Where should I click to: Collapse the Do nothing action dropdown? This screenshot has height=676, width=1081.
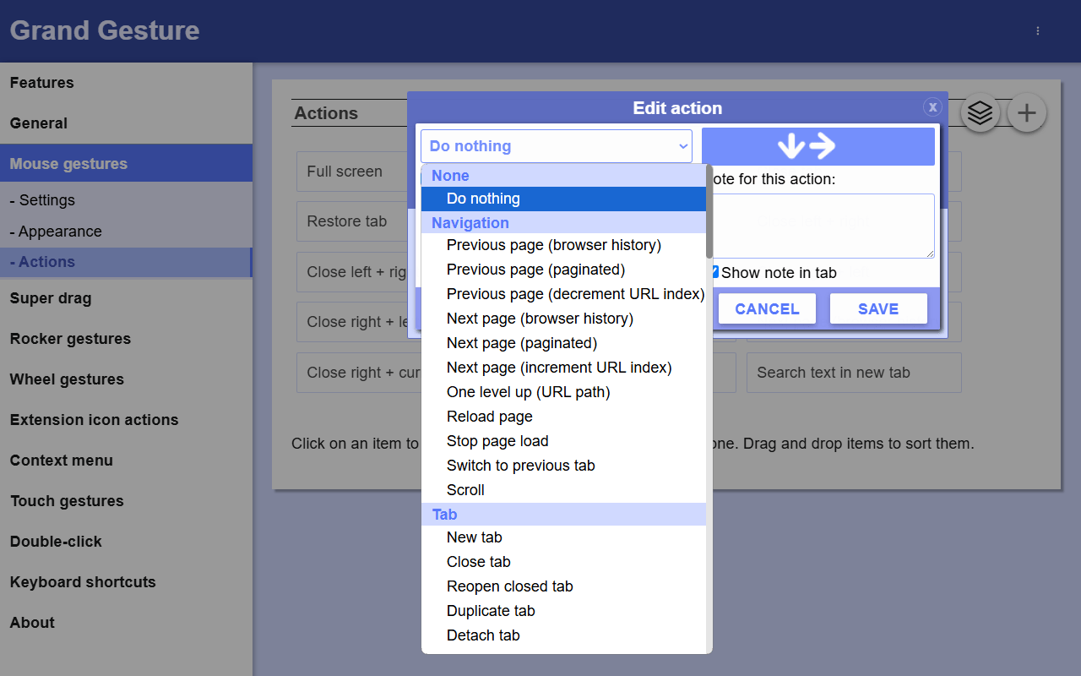[x=556, y=146]
